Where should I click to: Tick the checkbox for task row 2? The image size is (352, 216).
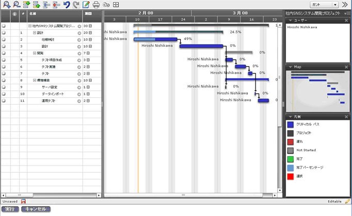4,40
